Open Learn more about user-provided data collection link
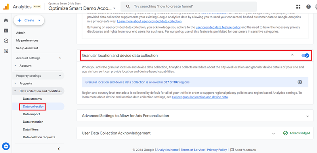The height and width of the screenshot is (153, 317). (x=149, y=21)
